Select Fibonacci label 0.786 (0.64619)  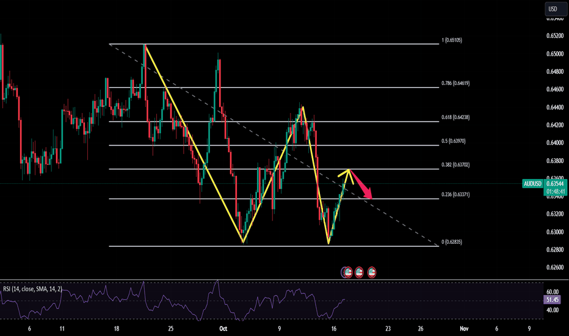coord(455,83)
